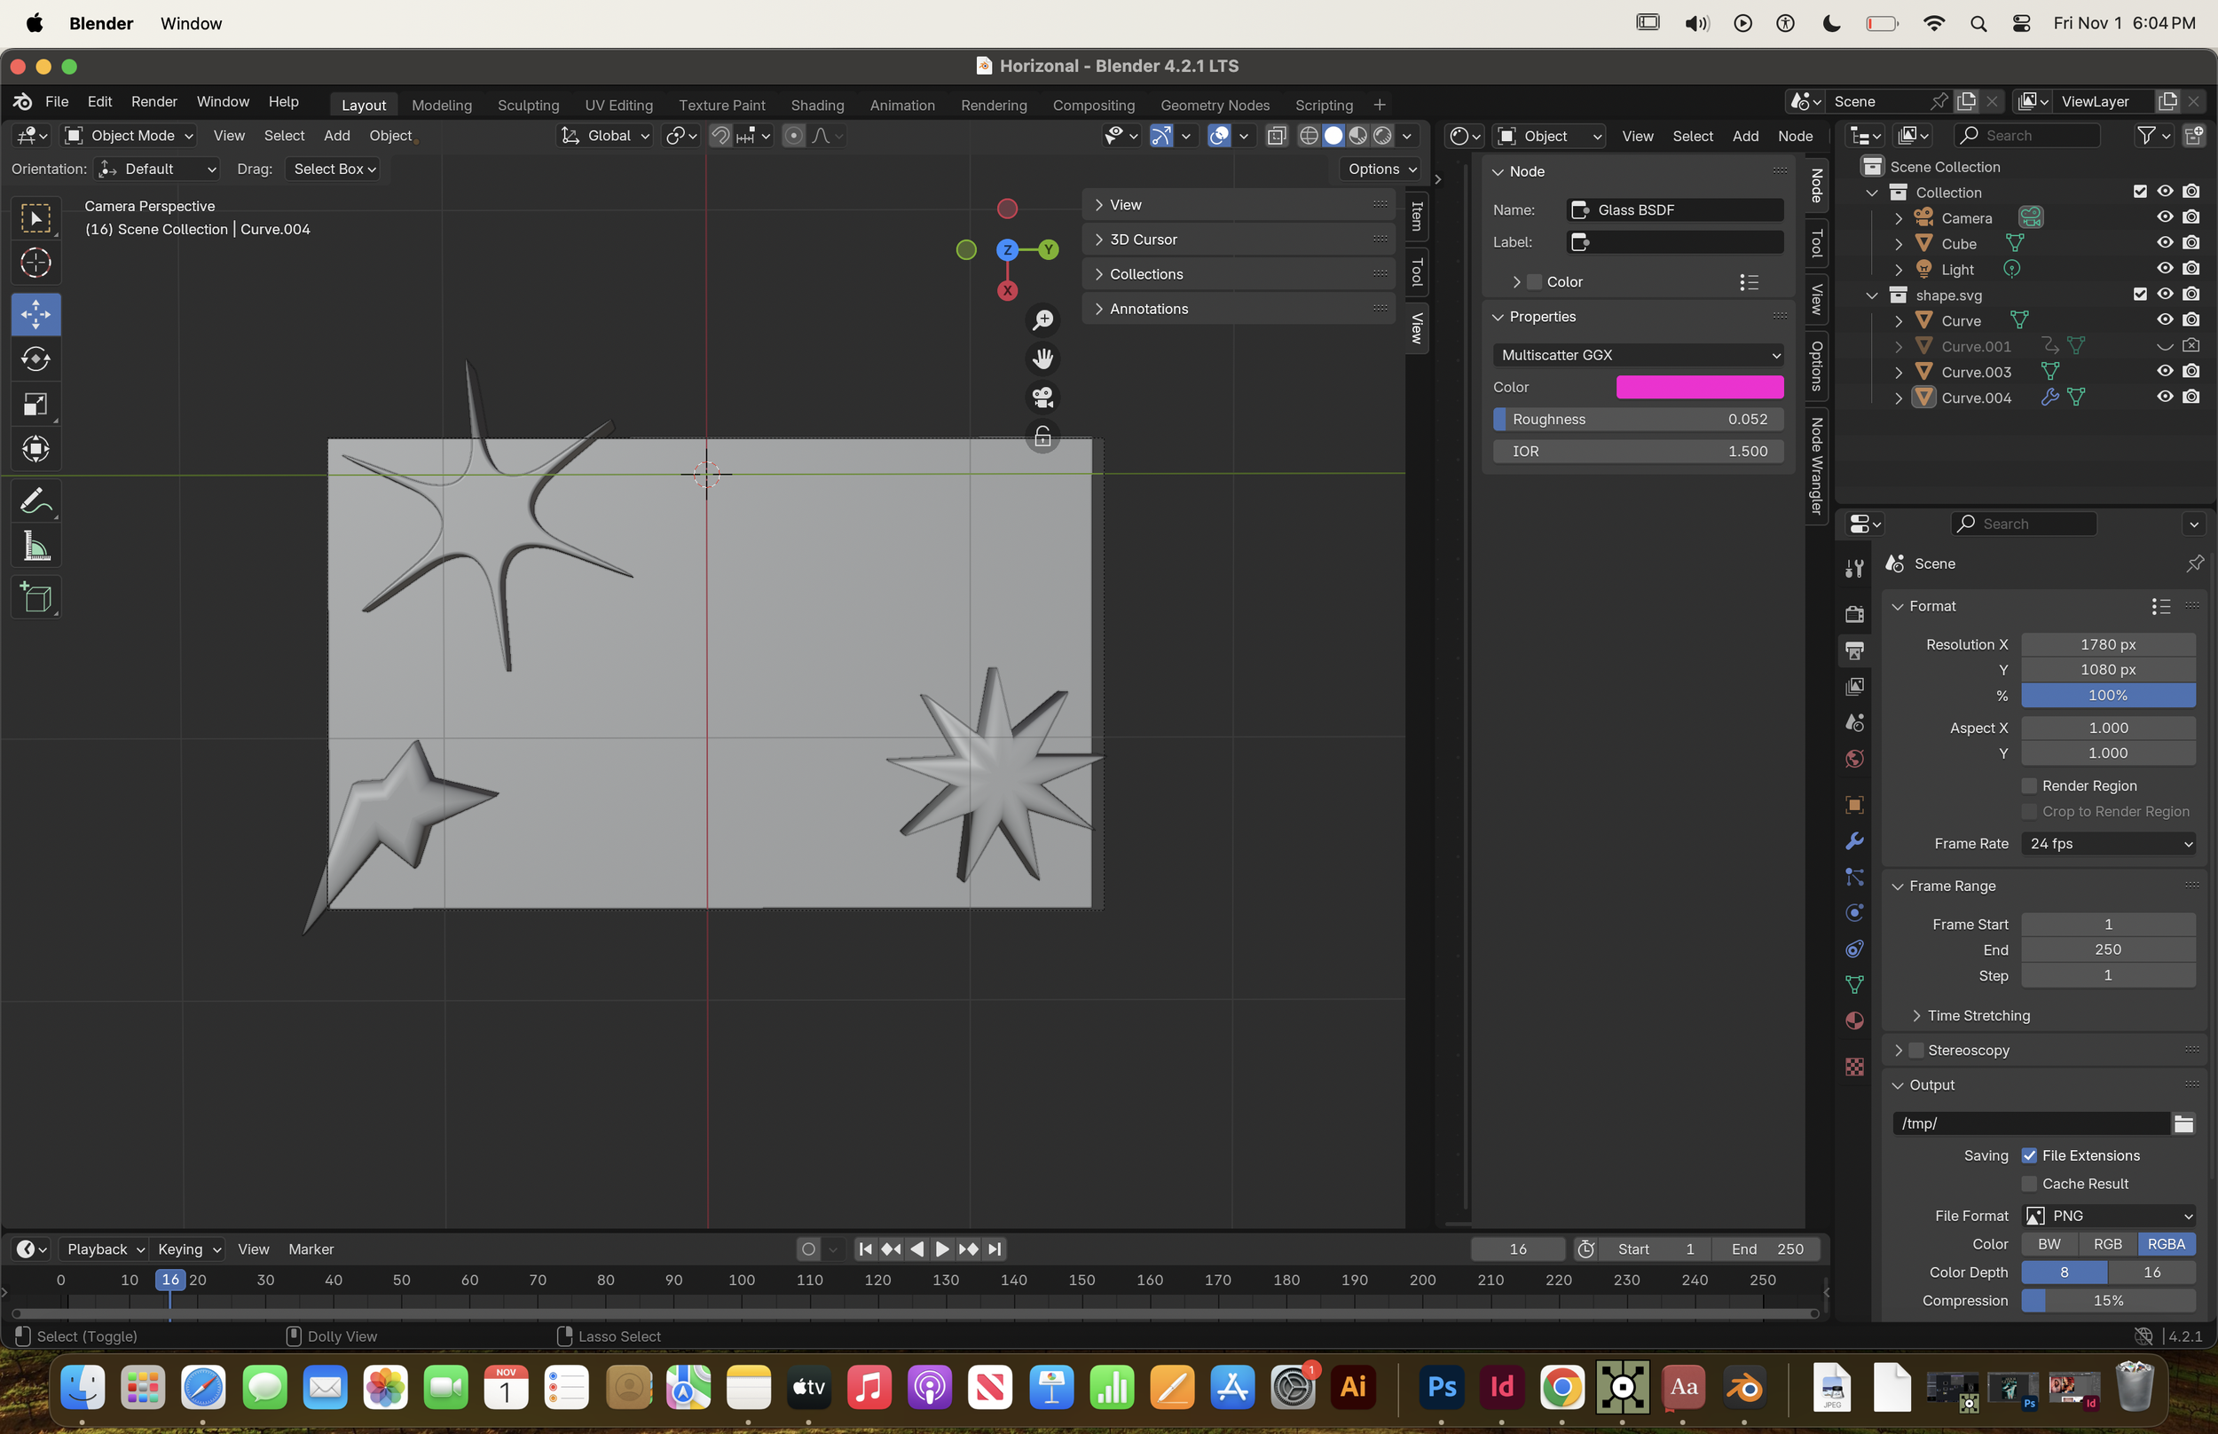Select the Scale tool
This screenshot has height=1434, width=2218.
[x=35, y=404]
